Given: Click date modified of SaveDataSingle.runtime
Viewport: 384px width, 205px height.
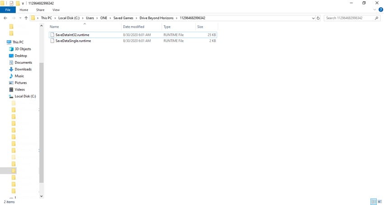Looking at the screenshot, I should [x=136, y=41].
